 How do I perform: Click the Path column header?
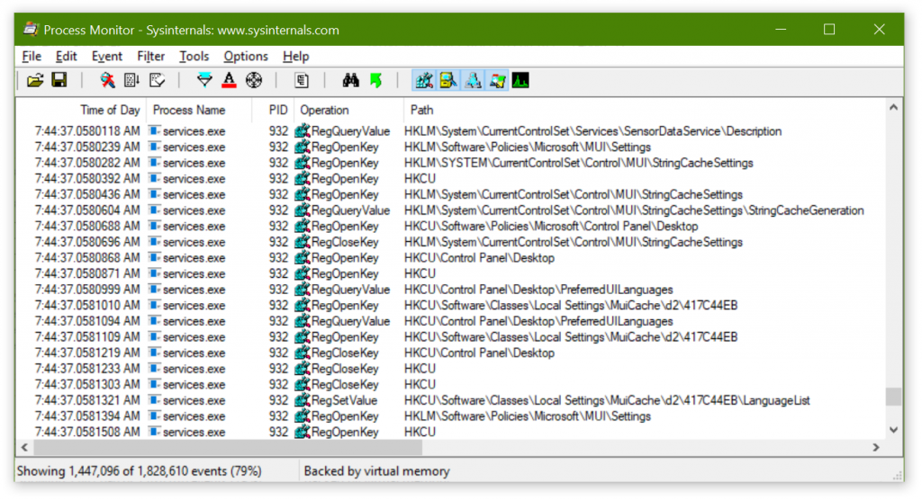(421, 110)
